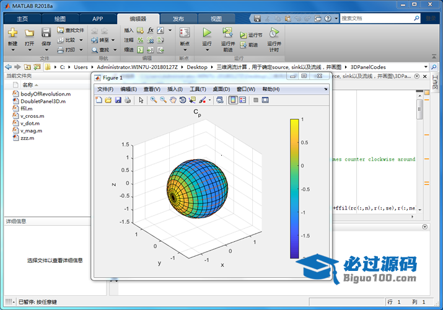Toggle the Brush data tool in Figure

point(202,100)
